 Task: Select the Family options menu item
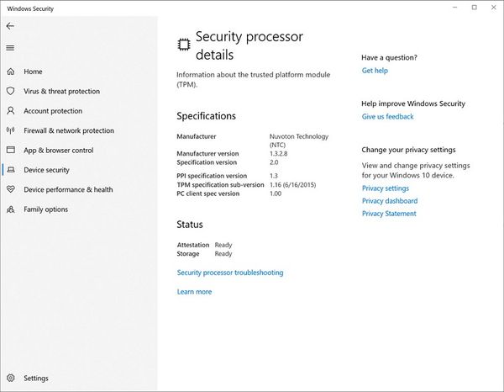click(x=46, y=209)
